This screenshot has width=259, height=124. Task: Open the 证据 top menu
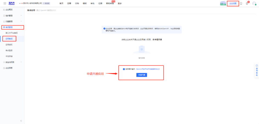click(x=100, y=3)
